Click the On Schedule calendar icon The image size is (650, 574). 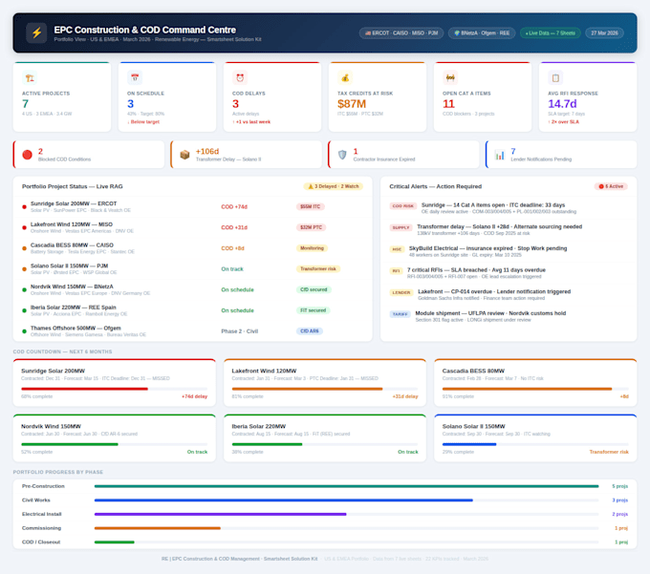tap(135, 78)
